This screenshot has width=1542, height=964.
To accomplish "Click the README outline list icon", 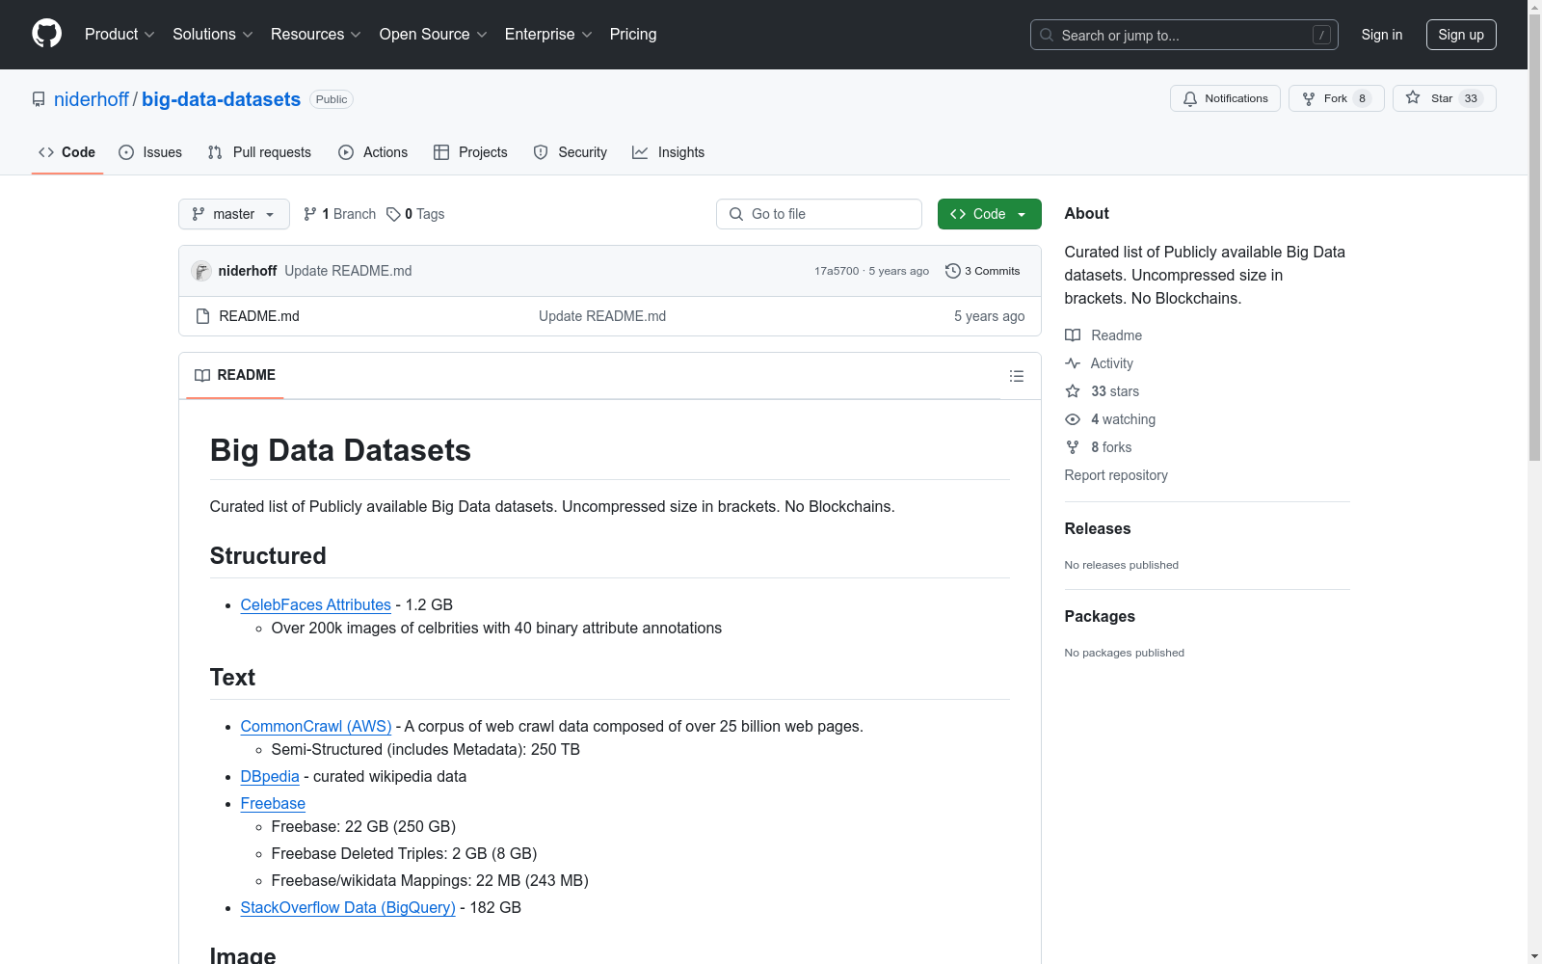I will coord(1017,376).
